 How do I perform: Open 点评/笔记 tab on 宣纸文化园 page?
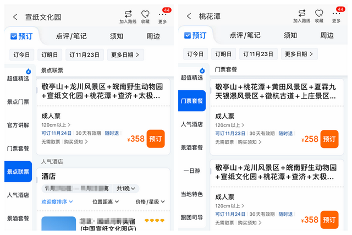(x=71, y=36)
